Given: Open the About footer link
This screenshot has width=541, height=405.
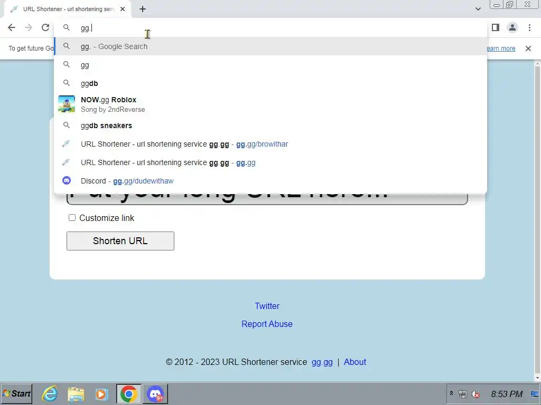Looking at the screenshot, I should coord(355,362).
